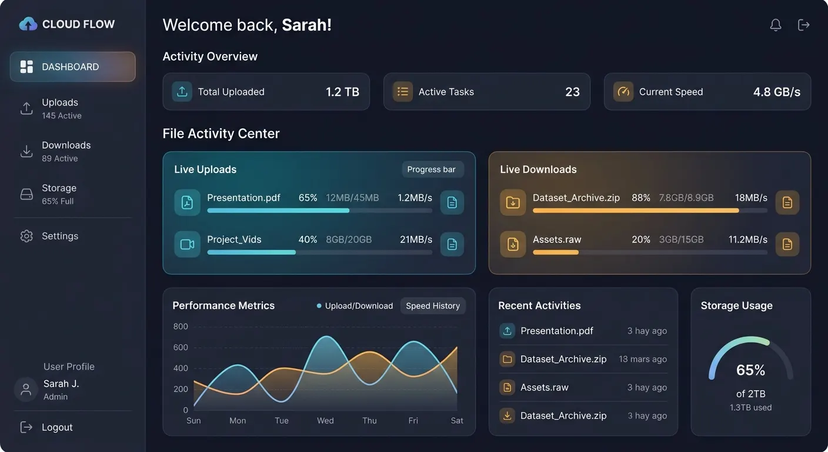Click the Total Uploaded upload icon

(182, 91)
